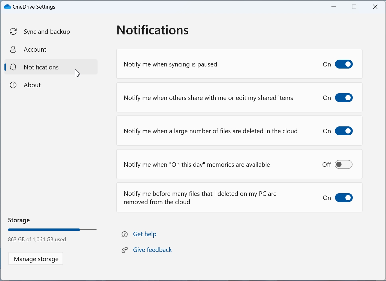The width and height of the screenshot is (386, 281).
Task: Click the blue storage usage bar
Action: pos(44,230)
